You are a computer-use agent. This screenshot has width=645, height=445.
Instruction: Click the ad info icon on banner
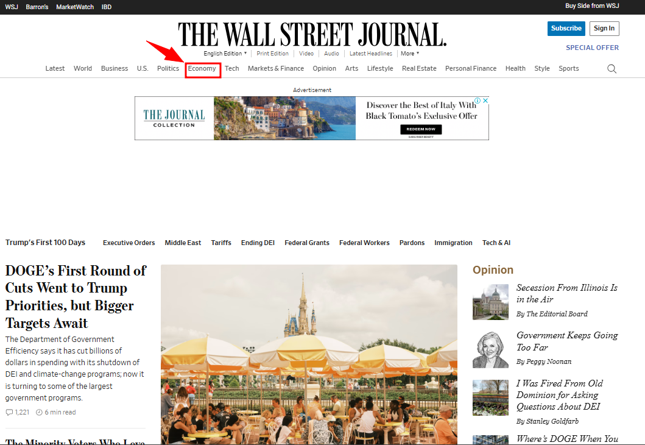point(478,101)
